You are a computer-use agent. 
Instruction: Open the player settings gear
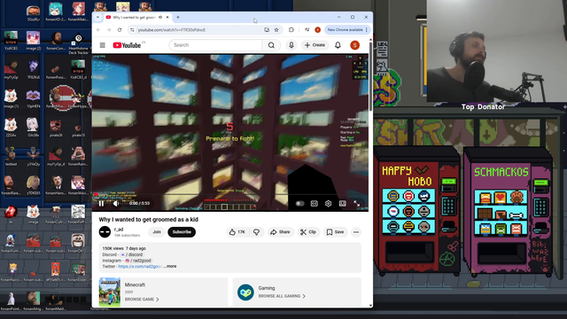coord(328,204)
